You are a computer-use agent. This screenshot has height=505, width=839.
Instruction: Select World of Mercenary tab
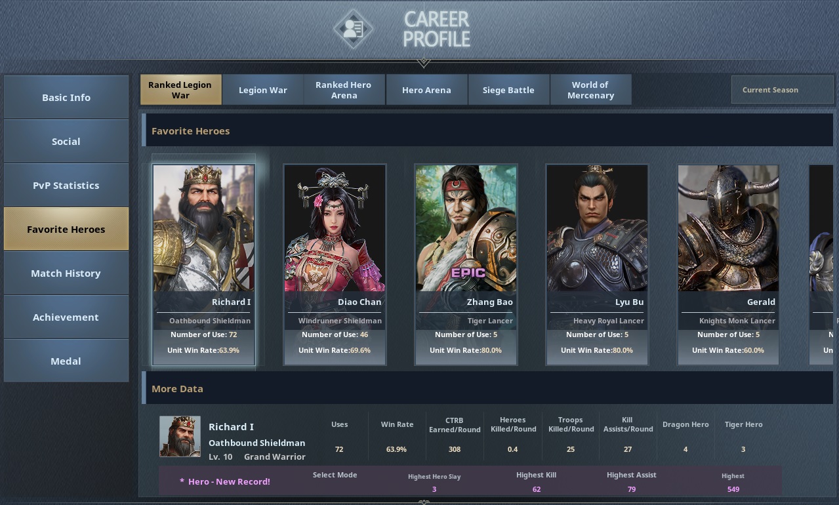point(590,90)
